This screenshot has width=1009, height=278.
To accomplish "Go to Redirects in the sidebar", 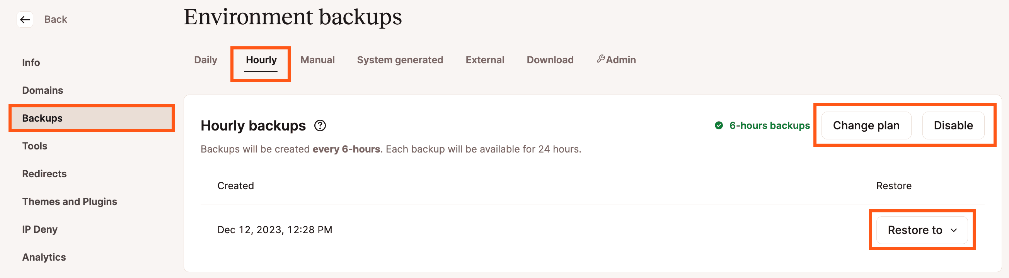I will tap(44, 174).
